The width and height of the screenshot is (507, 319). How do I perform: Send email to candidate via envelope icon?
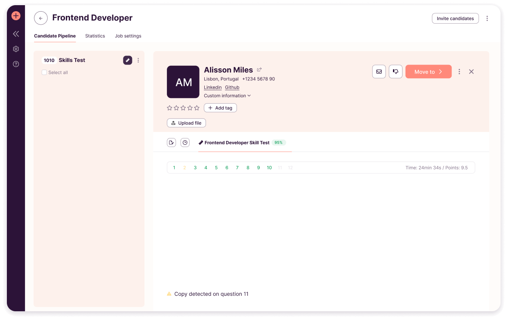coord(379,72)
